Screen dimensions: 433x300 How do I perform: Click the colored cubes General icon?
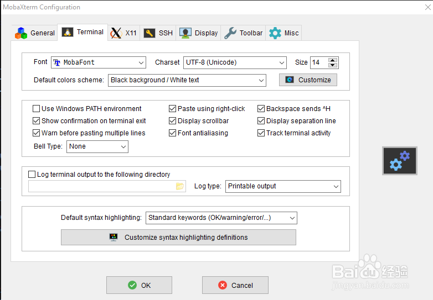pyautogui.click(x=21, y=33)
